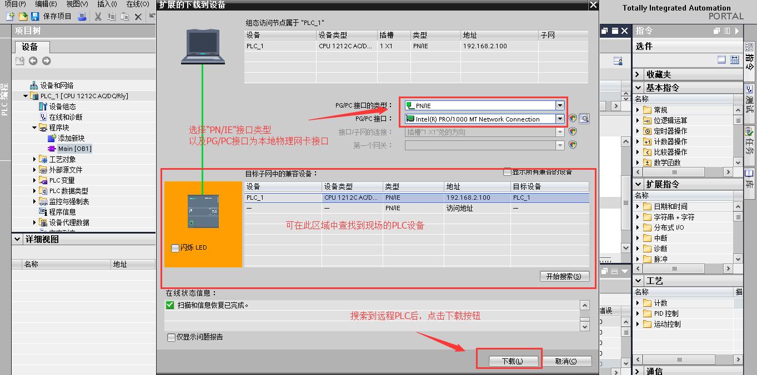Open the 在线(O) menu
The width and height of the screenshot is (757, 375).
point(139,4)
